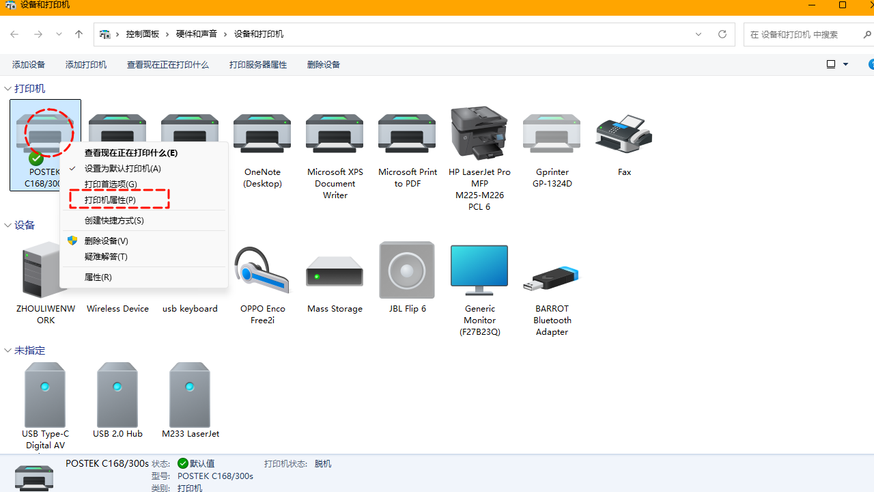Select the USB 2.0 Hub device
This screenshot has width=874, height=492.
117,401
